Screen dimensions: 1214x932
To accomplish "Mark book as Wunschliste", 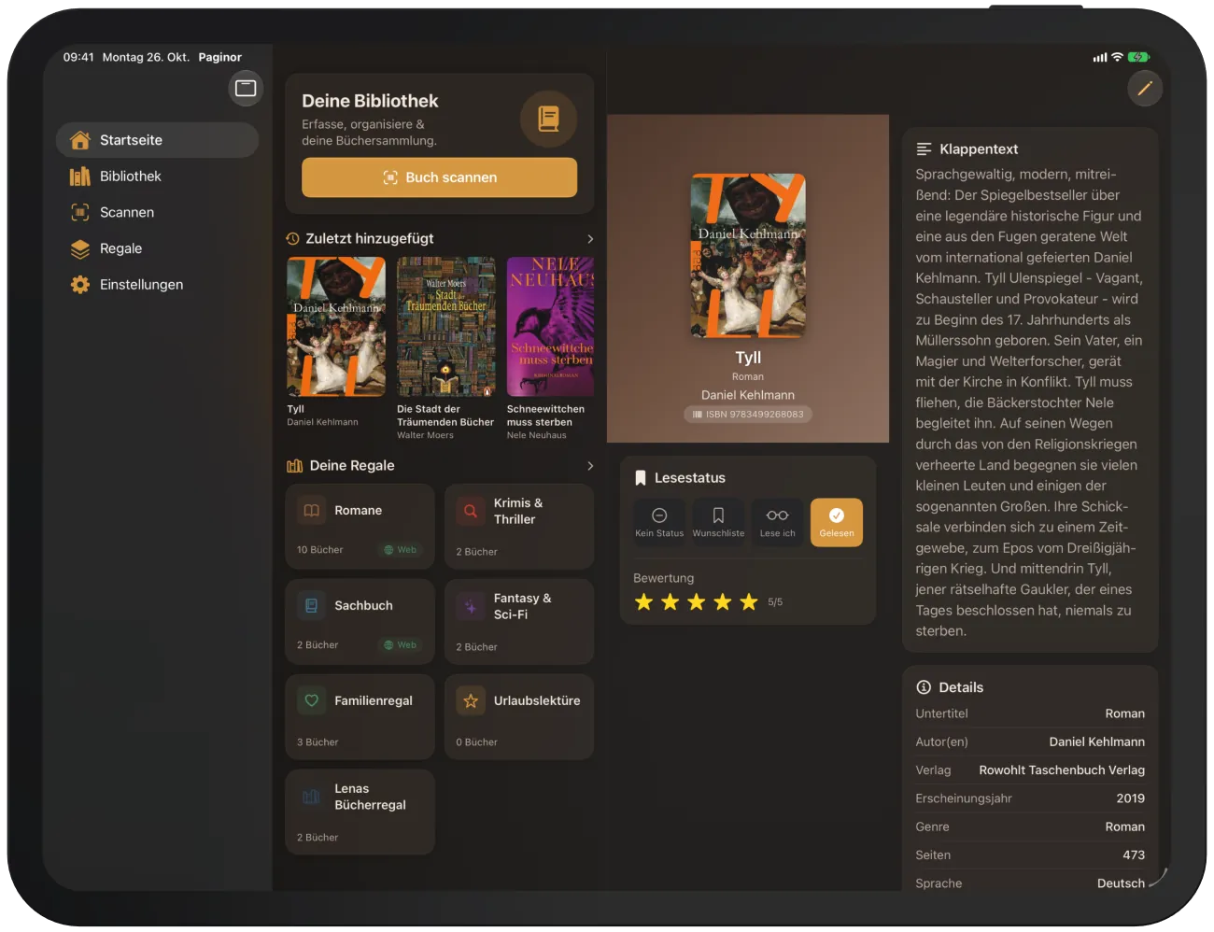I will tap(718, 522).
